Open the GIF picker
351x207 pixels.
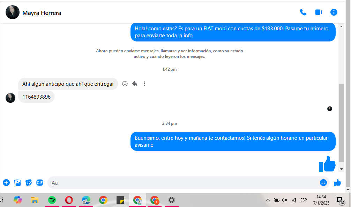pyautogui.click(x=40, y=183)
